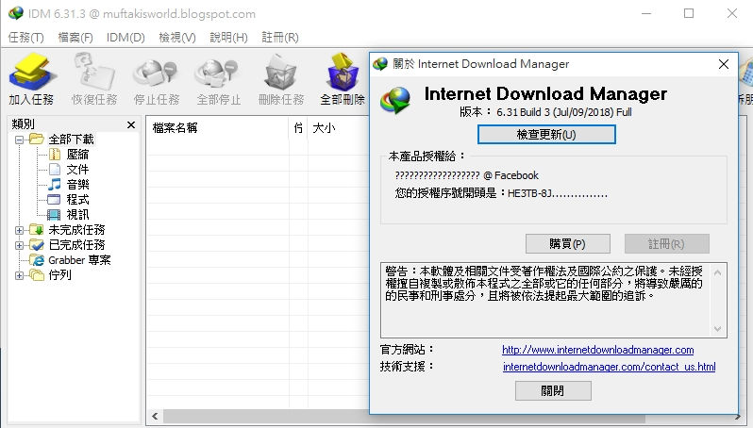Image resolution: width=753 pixels, height=428 pixels.
Task: Open the 說明(H) menu
Action: (x=228, y=38)
